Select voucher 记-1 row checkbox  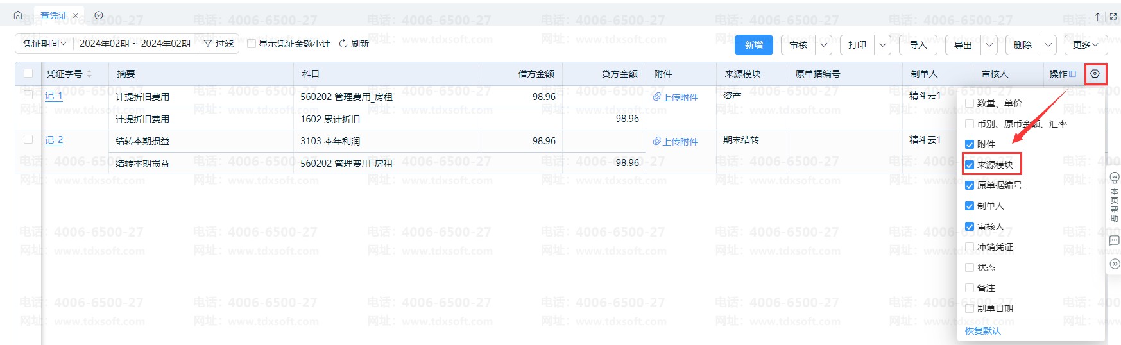pos(28,95)
